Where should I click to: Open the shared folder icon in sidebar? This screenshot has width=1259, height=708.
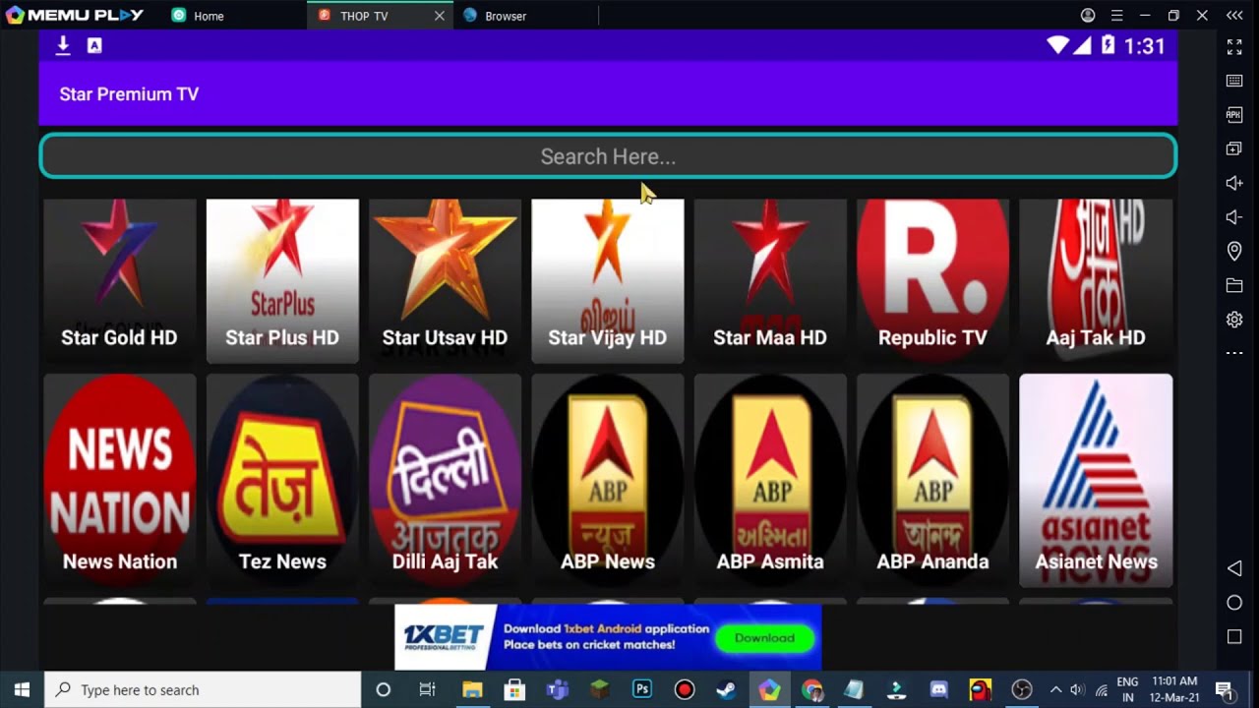pyautogui.click(x=1234, y=285)
